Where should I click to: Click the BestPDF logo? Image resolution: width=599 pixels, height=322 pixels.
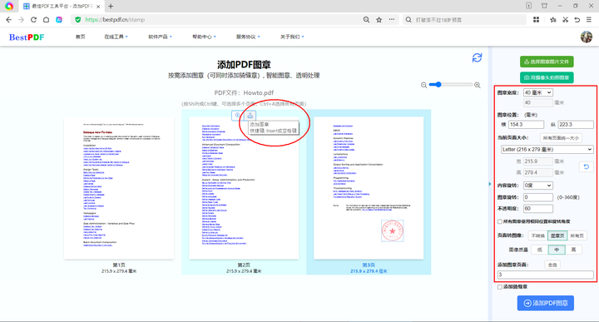point(27,37)
